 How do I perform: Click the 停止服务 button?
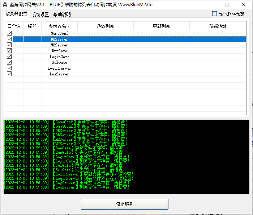(125, 204)
